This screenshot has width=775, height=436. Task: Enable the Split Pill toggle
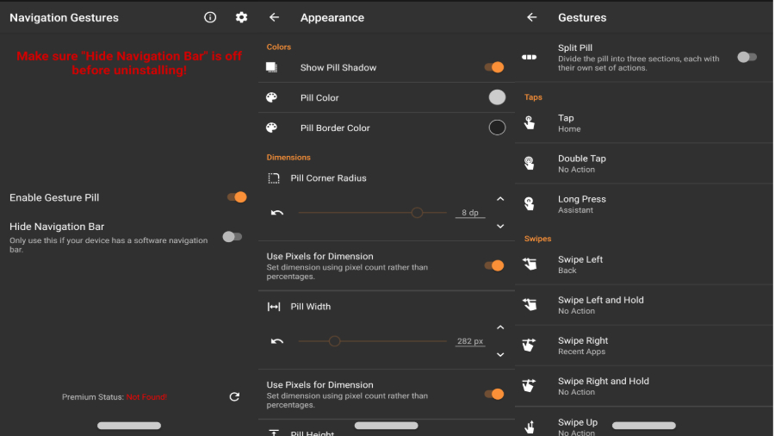point(747,57)
